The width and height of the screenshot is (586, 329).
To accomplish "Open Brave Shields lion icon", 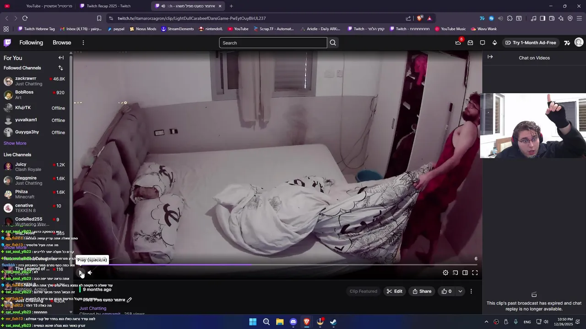I will 419,18.
